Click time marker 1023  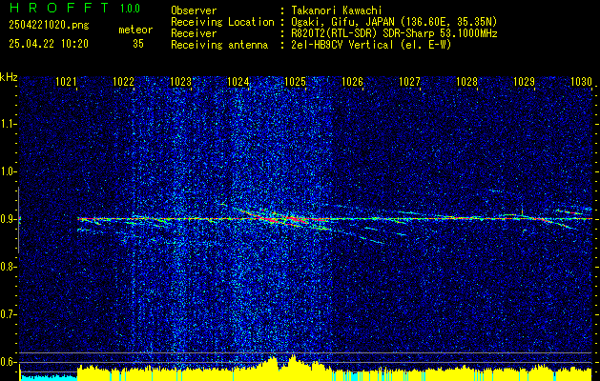(x=180, y=81)
